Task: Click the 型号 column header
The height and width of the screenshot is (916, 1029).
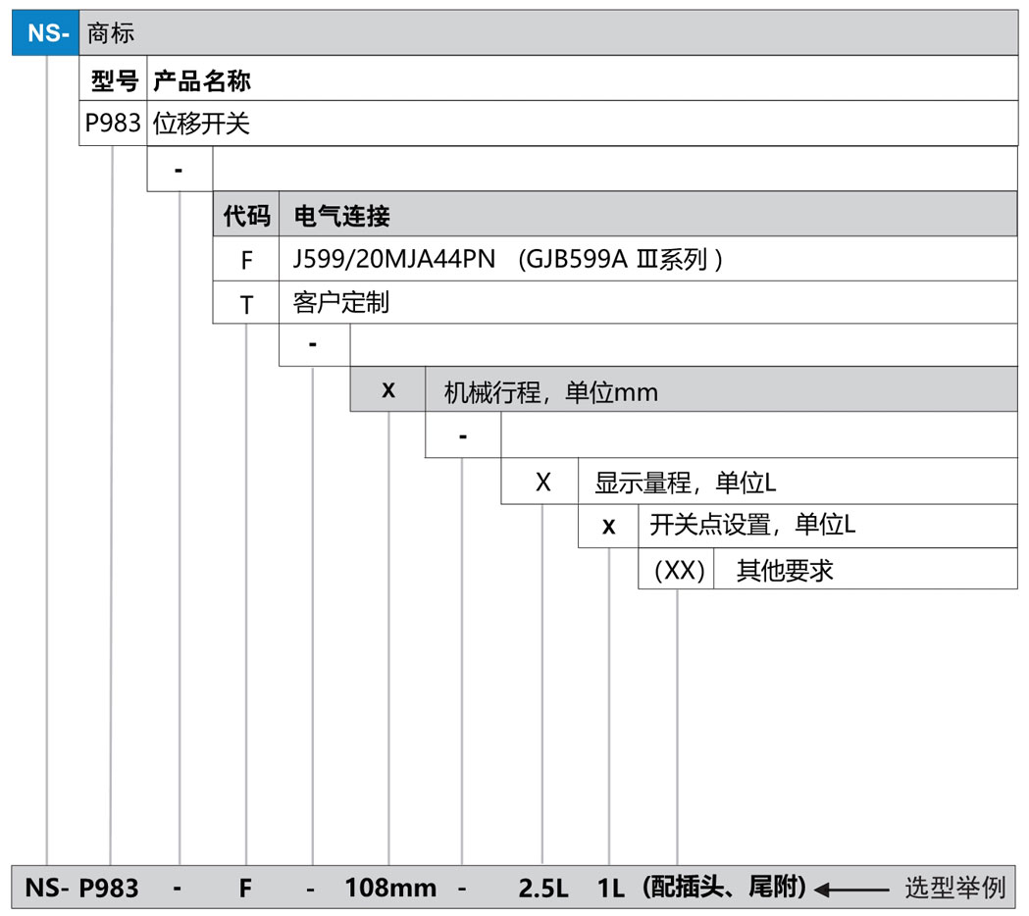Action: click(x=113, y=79)
